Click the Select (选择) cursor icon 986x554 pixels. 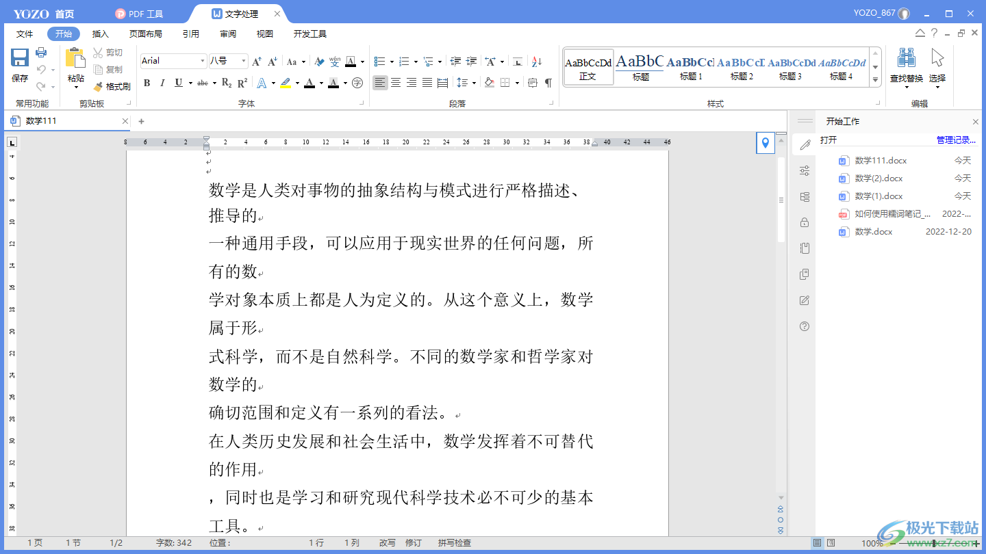937,59
